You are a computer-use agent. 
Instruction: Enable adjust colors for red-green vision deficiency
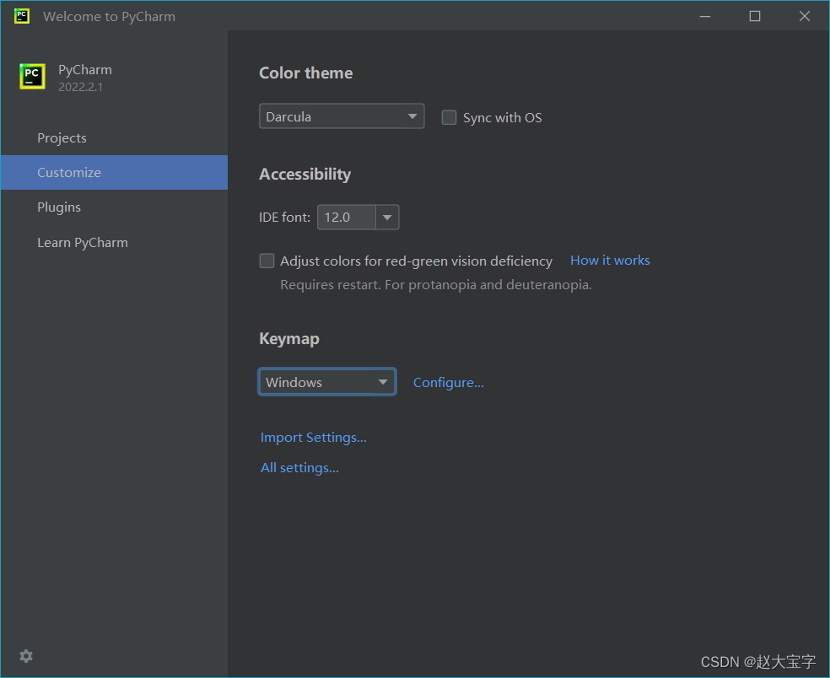pos(267,261)
